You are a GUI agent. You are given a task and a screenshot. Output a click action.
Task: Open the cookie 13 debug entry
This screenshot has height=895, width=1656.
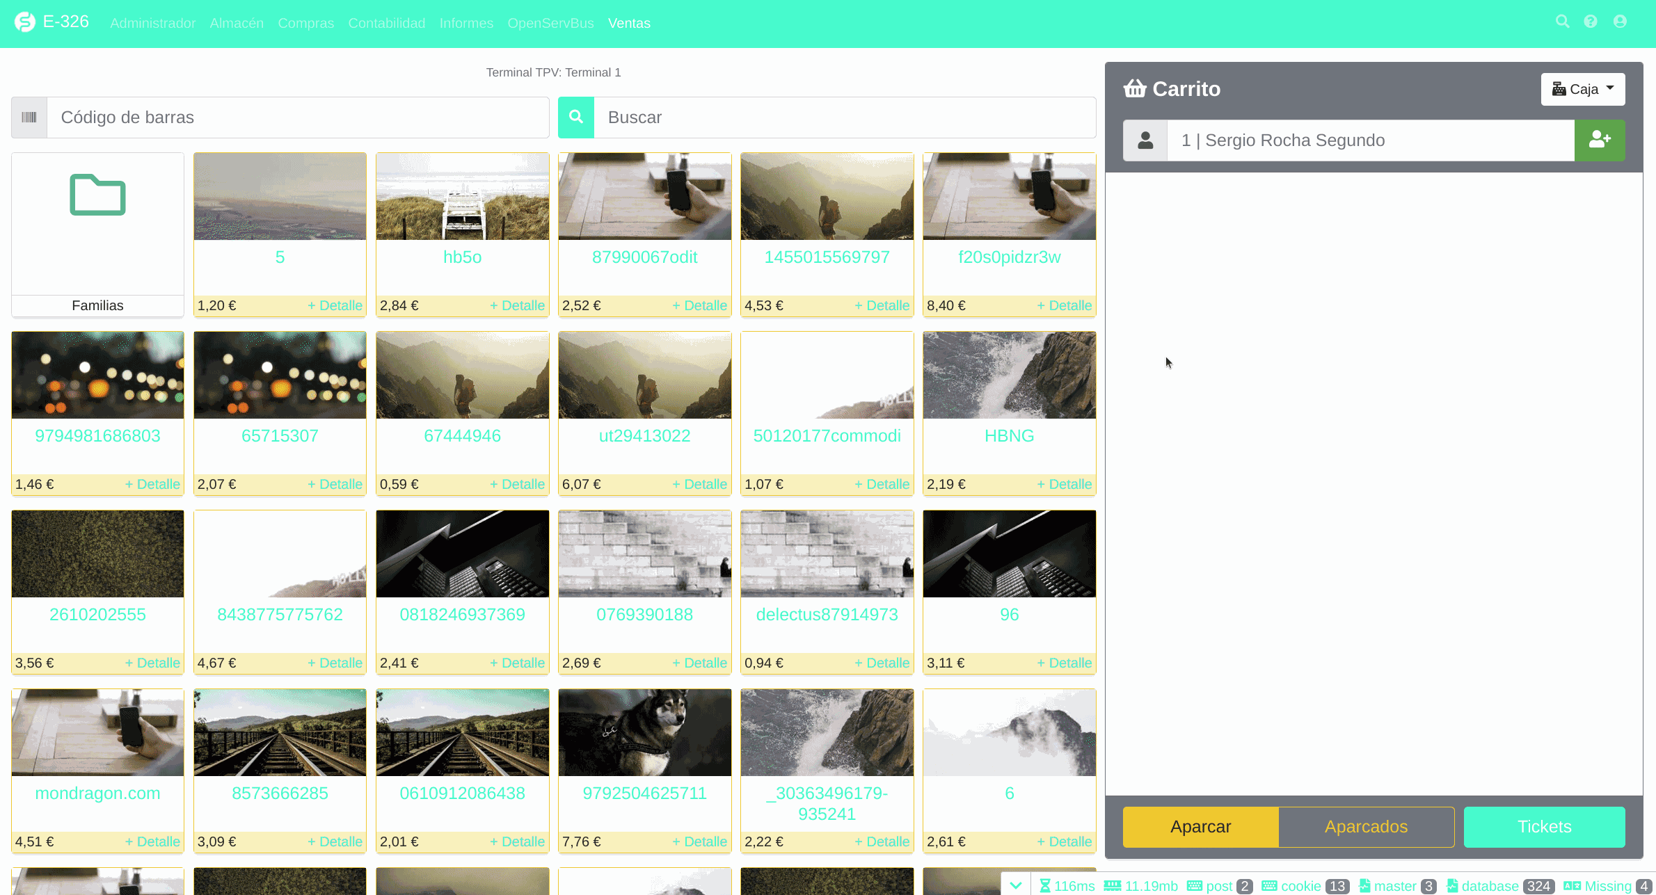pos(1305,886)
